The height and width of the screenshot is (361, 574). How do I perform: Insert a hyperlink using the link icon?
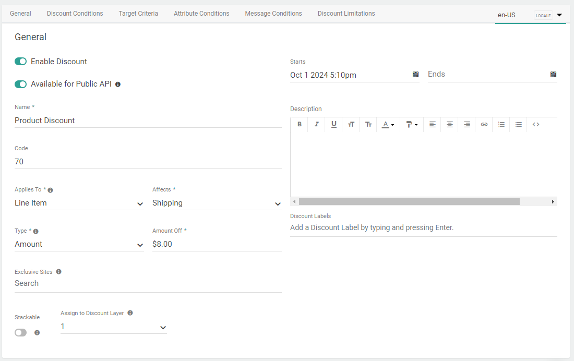(484, 124)
